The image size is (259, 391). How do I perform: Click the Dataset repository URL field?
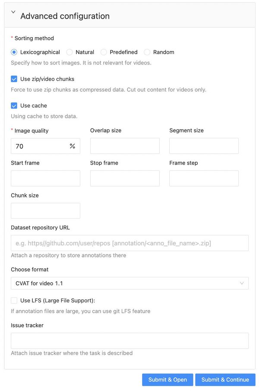click(129, 243)
